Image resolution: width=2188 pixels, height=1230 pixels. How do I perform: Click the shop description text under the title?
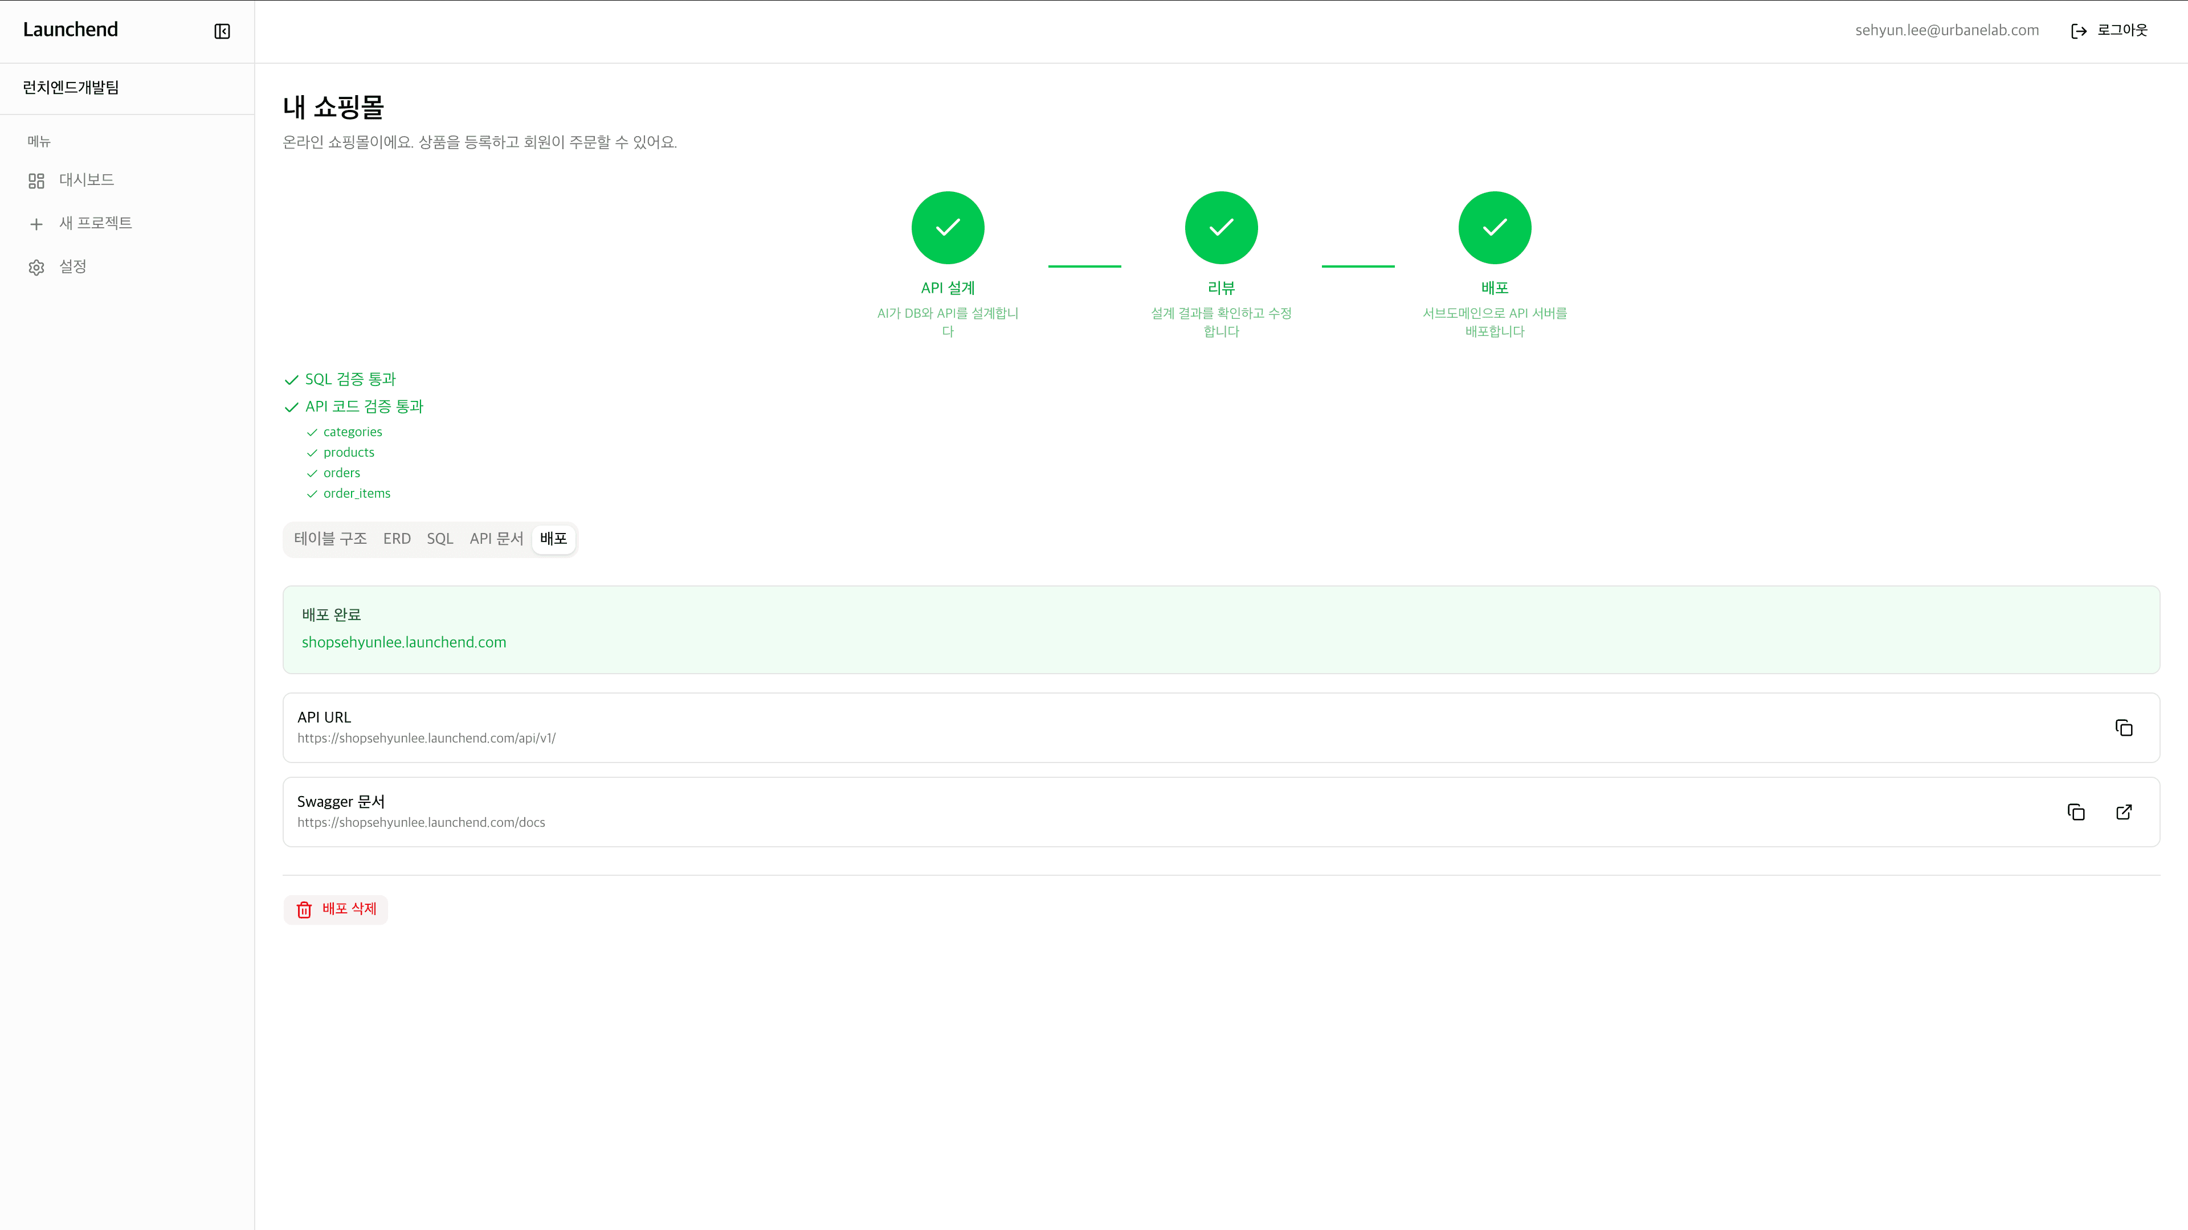coord(480,142)
